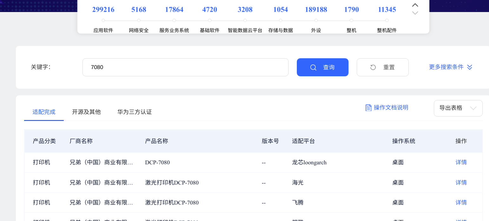Focus the 关键字 search input field
Viewport: 489px width, 221px height.
186,67
